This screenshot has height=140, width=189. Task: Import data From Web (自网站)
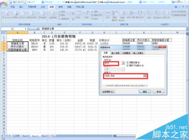(x=15, y=15)
